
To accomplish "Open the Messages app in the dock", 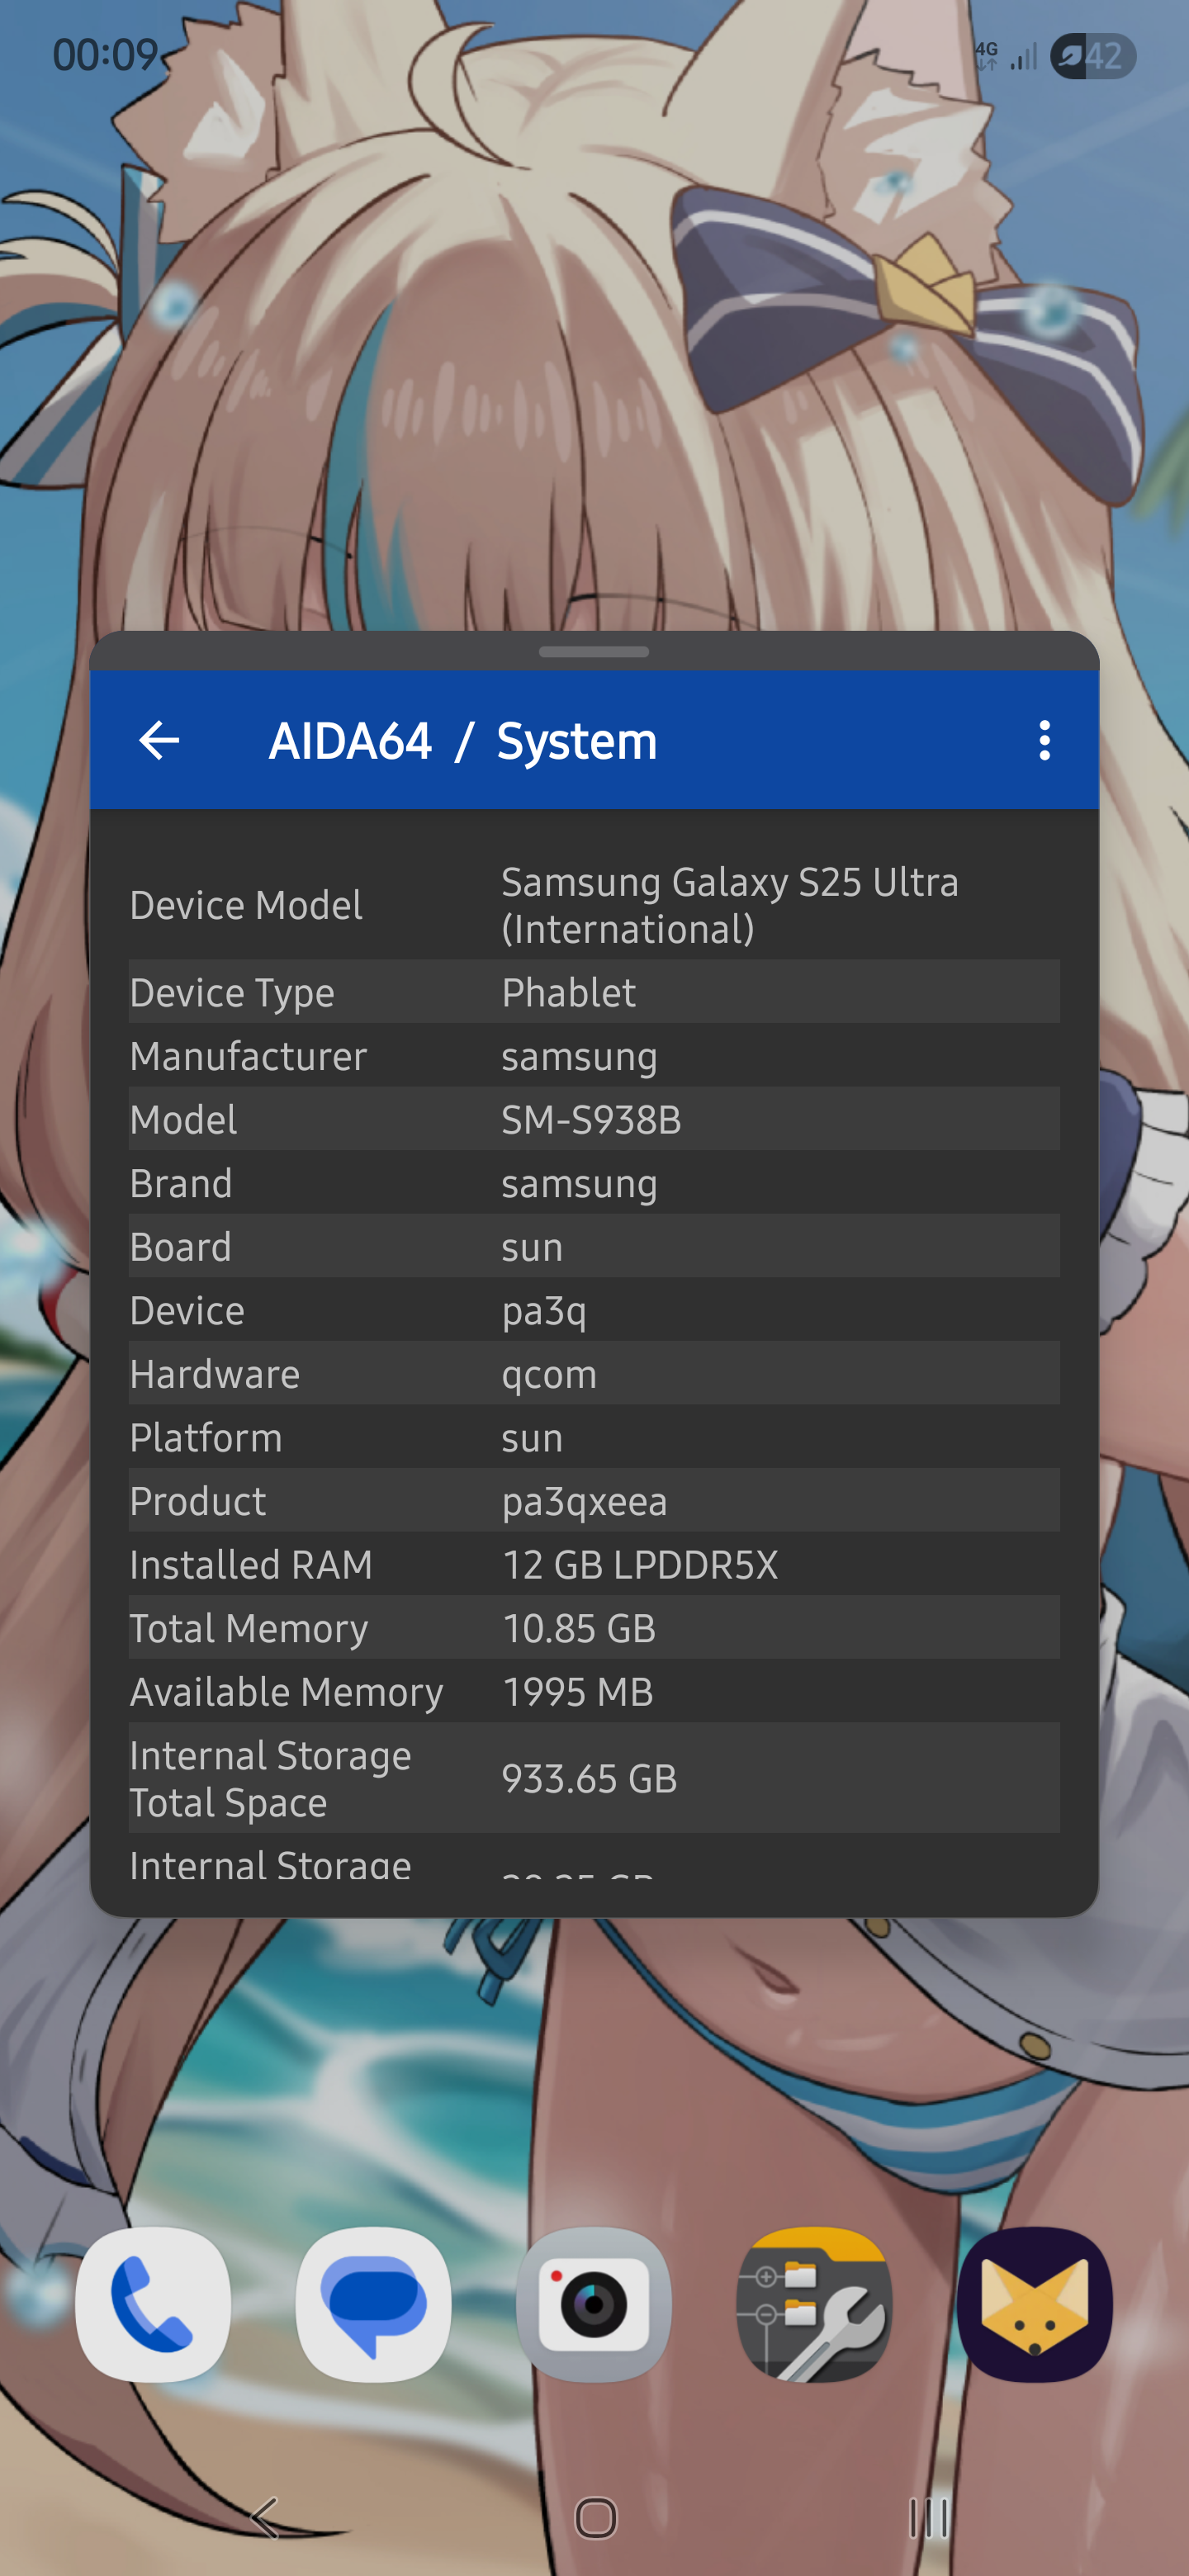I will click(374, 2305).
